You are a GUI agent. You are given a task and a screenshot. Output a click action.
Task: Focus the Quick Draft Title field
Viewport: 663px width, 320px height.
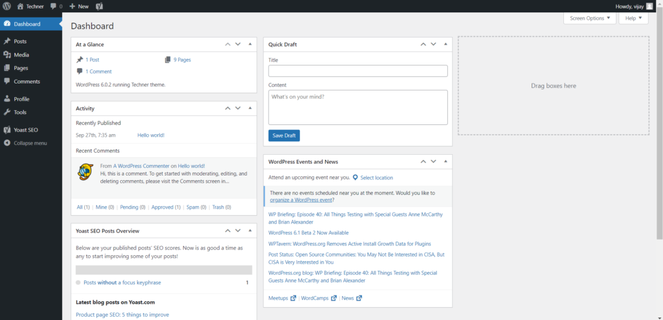click(x=357, y=71)
